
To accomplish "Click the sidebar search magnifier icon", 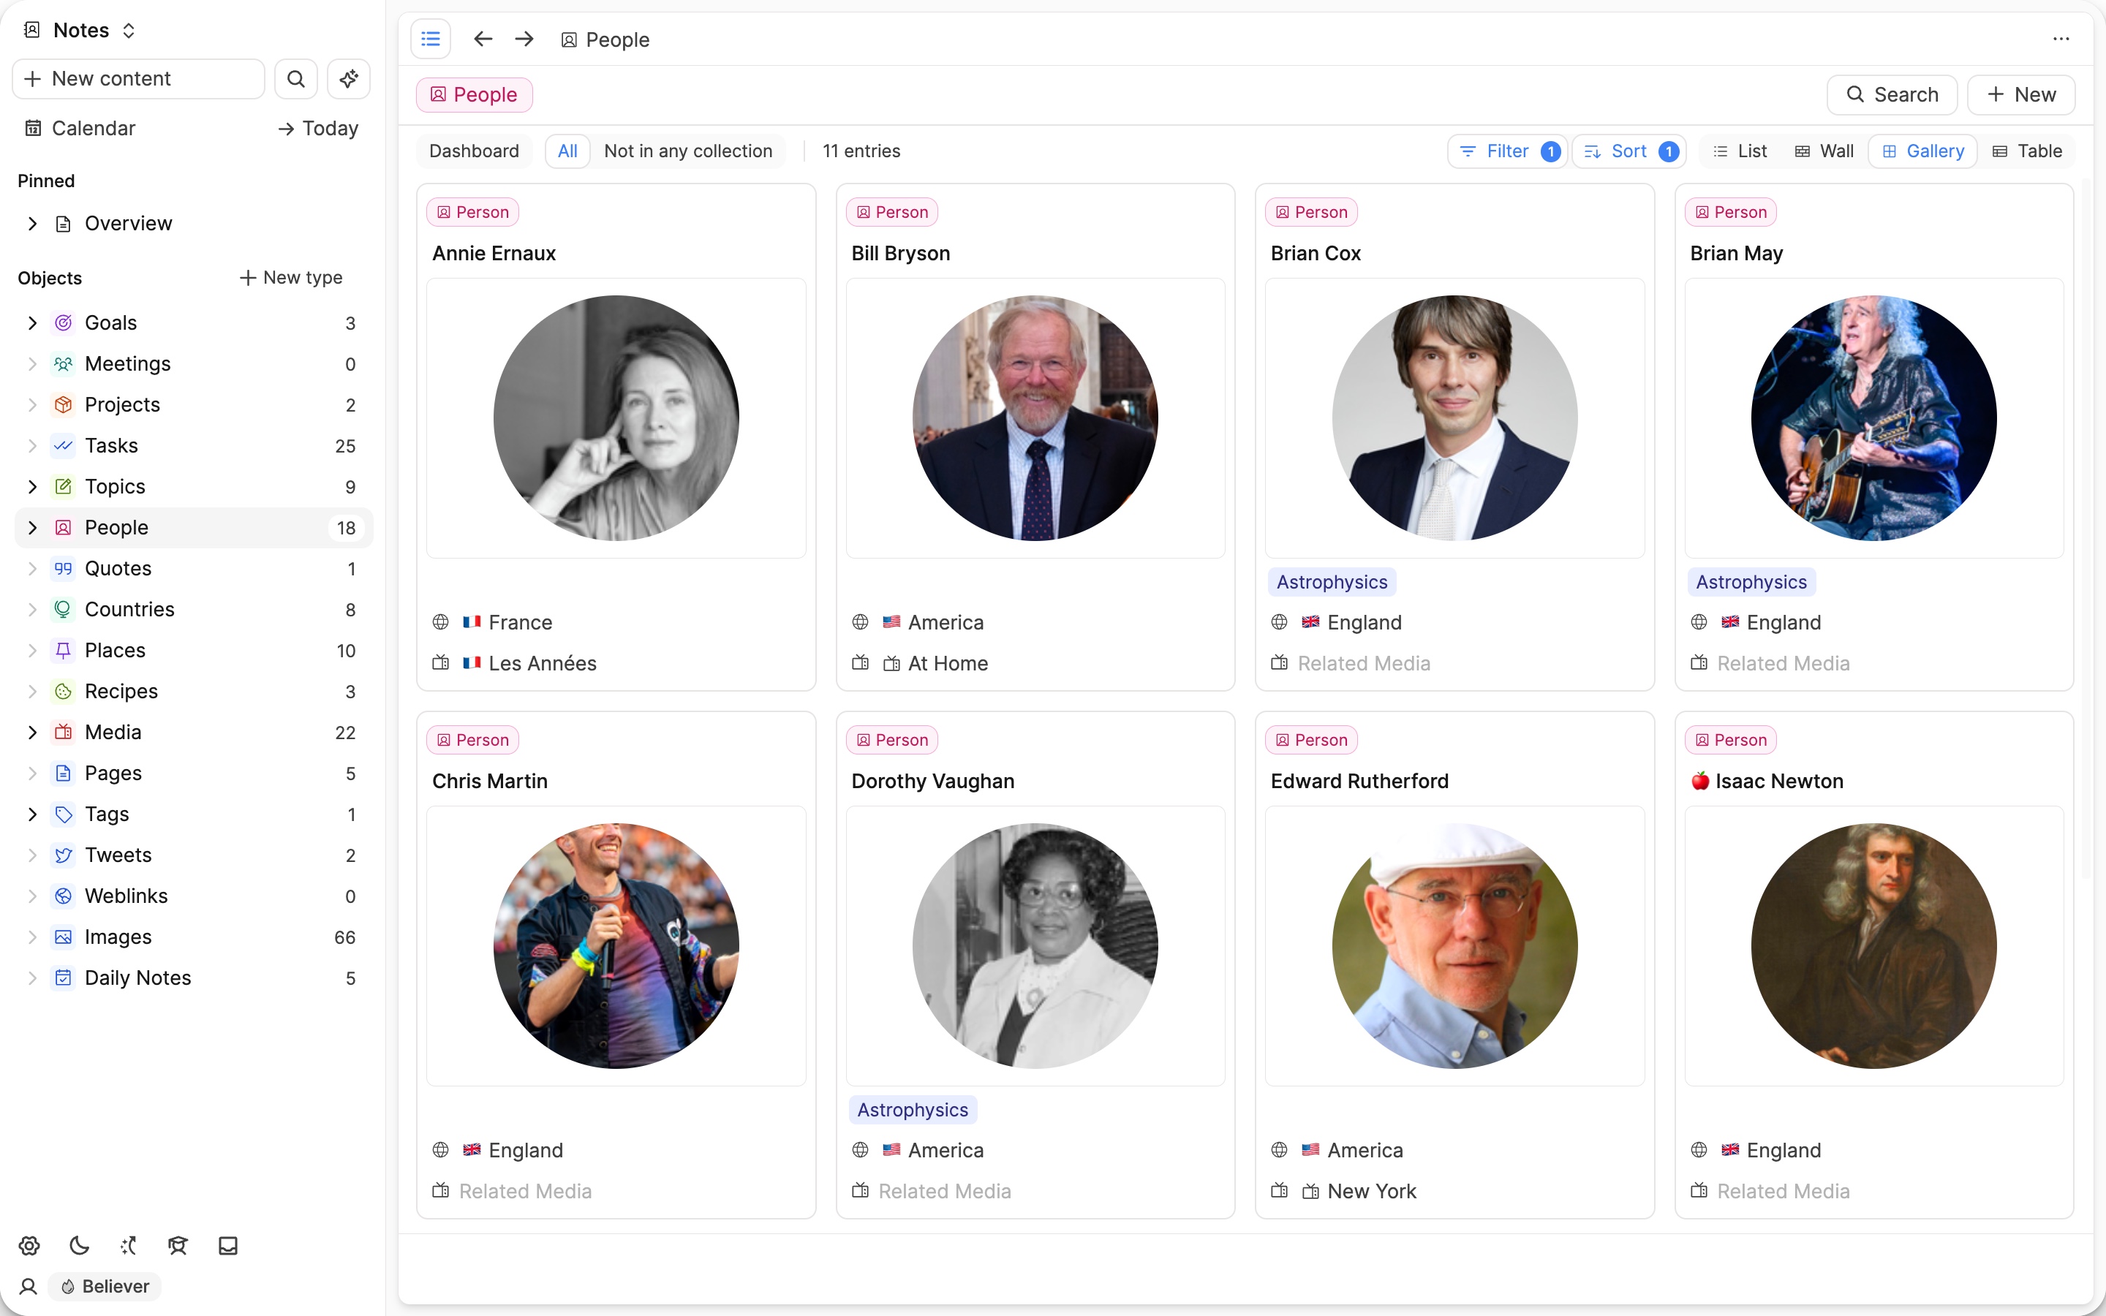I will (x=296, y=79).
